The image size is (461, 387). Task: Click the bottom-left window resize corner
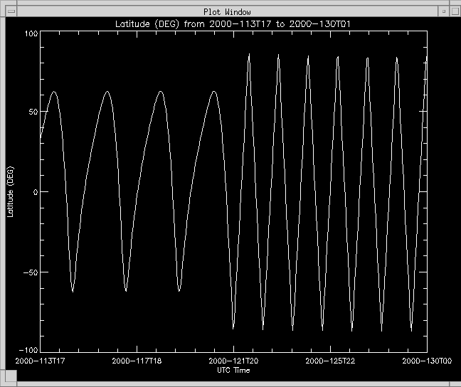[x=4, y=383]
